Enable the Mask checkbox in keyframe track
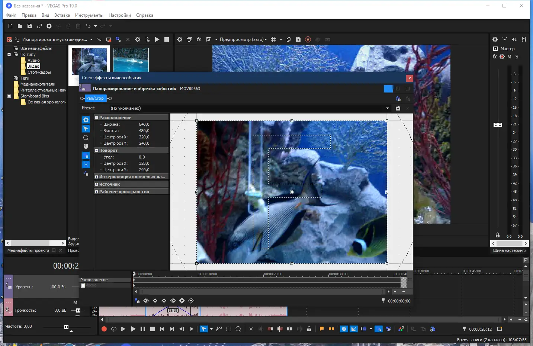The height and width of the screenshot is (346, 533). coord(83,285)
